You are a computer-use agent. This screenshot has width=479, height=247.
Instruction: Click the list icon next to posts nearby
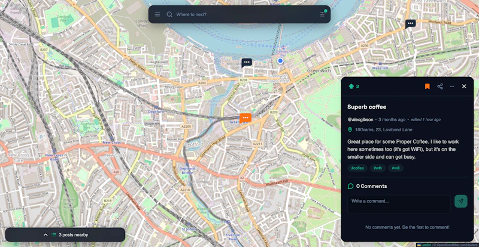(54, 235)
